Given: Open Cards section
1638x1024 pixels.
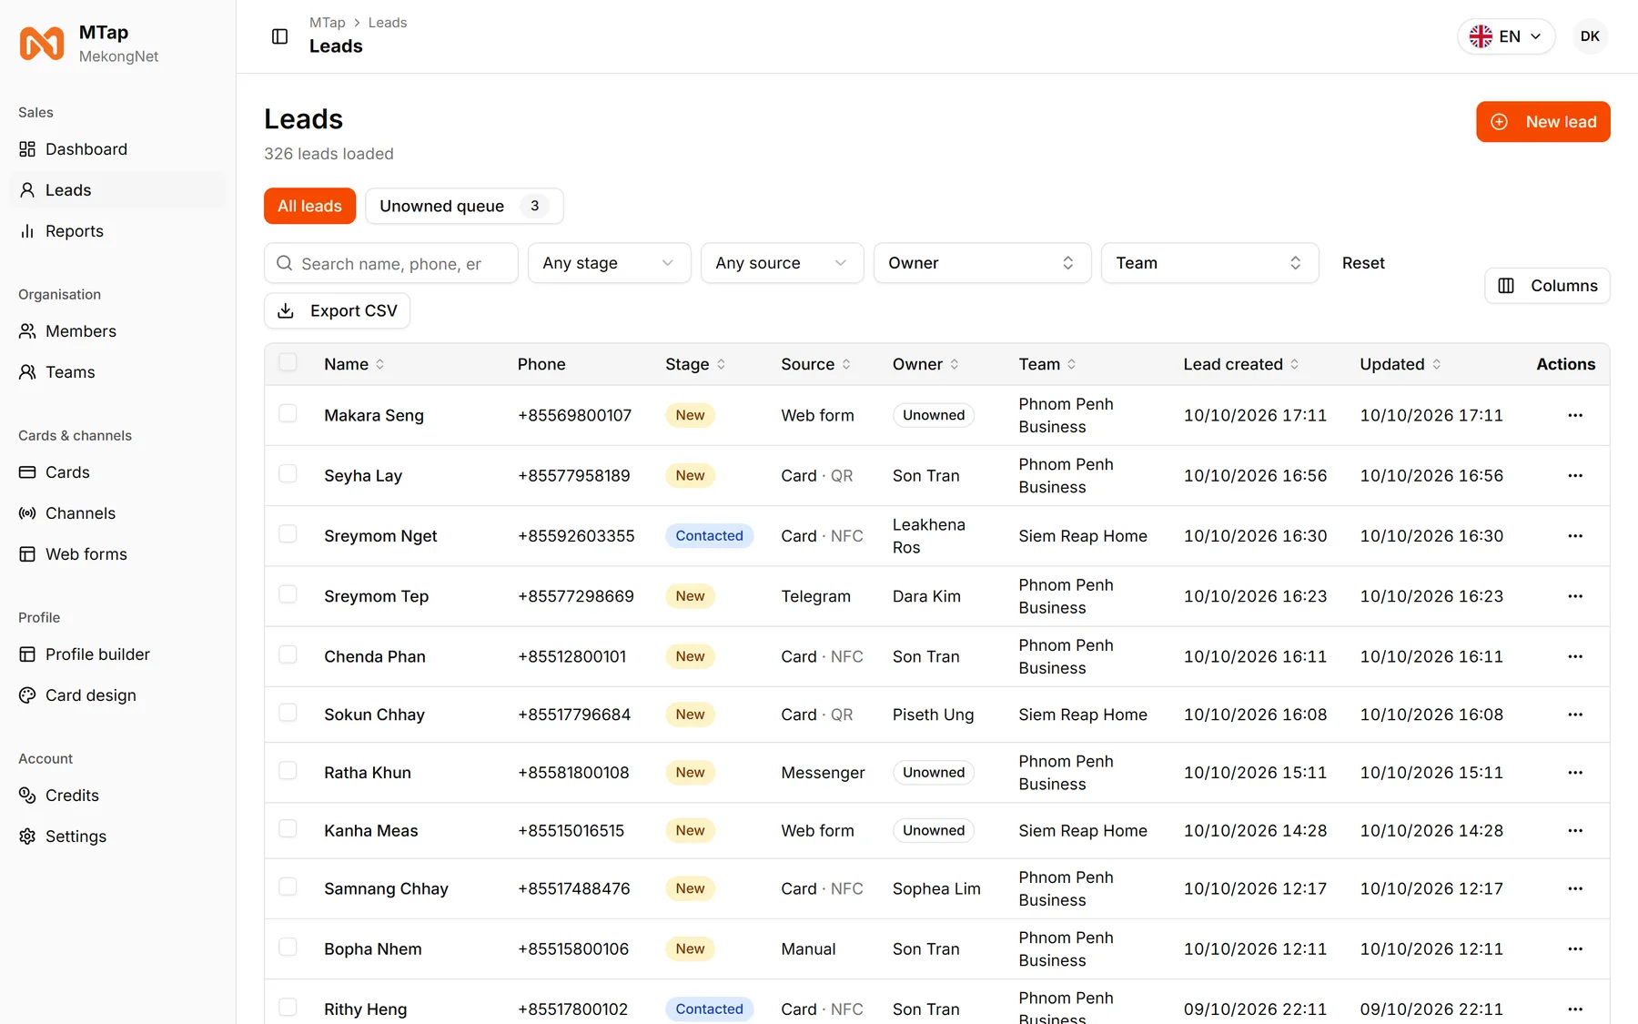Looking at the screenshot, I should (118, 472).
